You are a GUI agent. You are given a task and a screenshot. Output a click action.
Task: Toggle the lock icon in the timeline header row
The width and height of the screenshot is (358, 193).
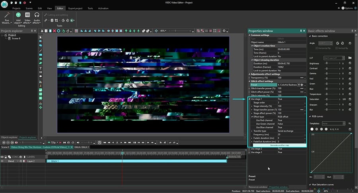[x=6, y=157]
